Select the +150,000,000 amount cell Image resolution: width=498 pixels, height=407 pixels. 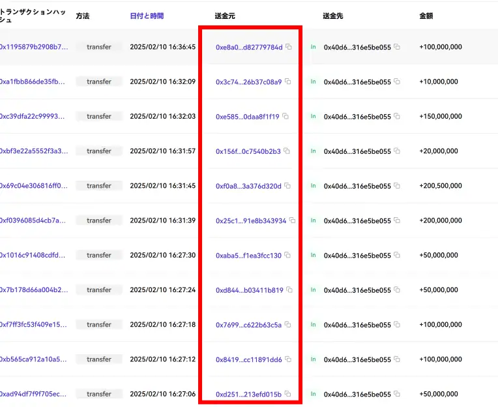[x=441, y=116]
